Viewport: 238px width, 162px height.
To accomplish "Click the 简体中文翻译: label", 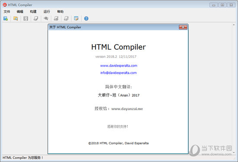I will point(119,87).
